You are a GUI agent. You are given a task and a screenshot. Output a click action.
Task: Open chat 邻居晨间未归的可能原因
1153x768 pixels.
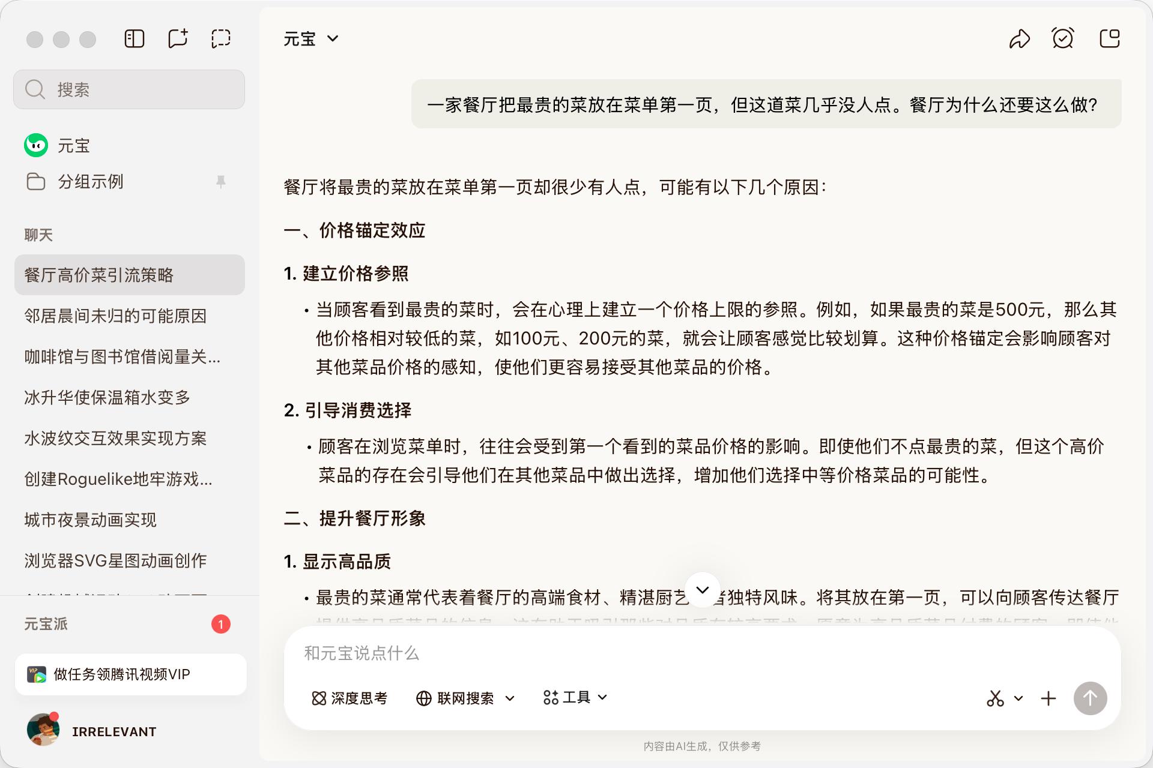point(115,316)
